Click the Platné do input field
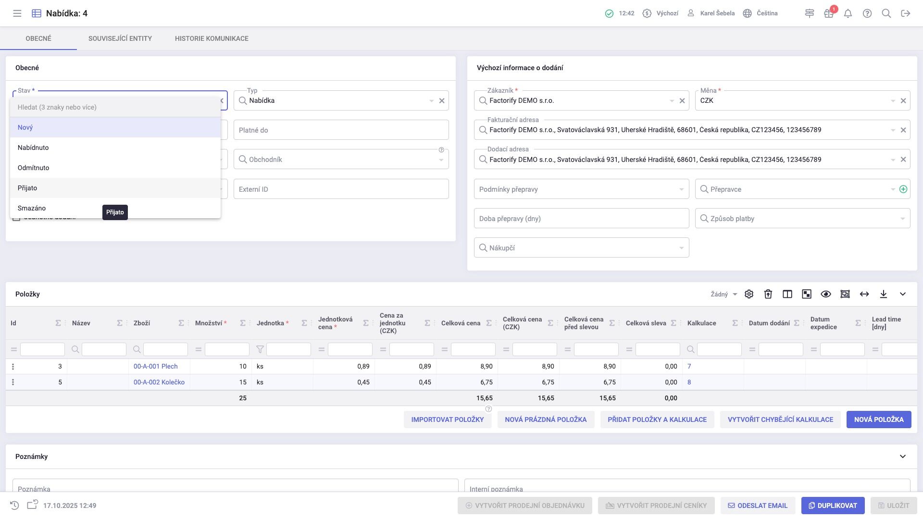 (341, 130)
